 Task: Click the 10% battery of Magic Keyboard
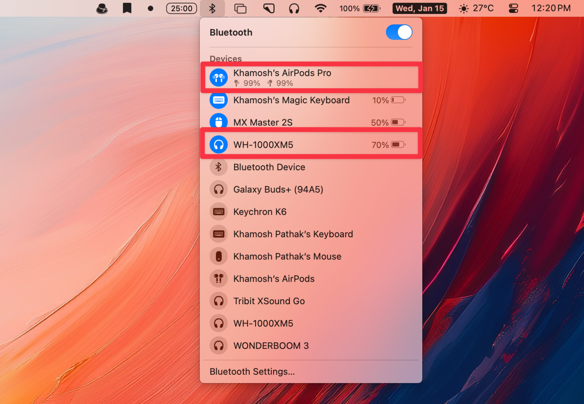pyautogui.click(x=389, y=100)
